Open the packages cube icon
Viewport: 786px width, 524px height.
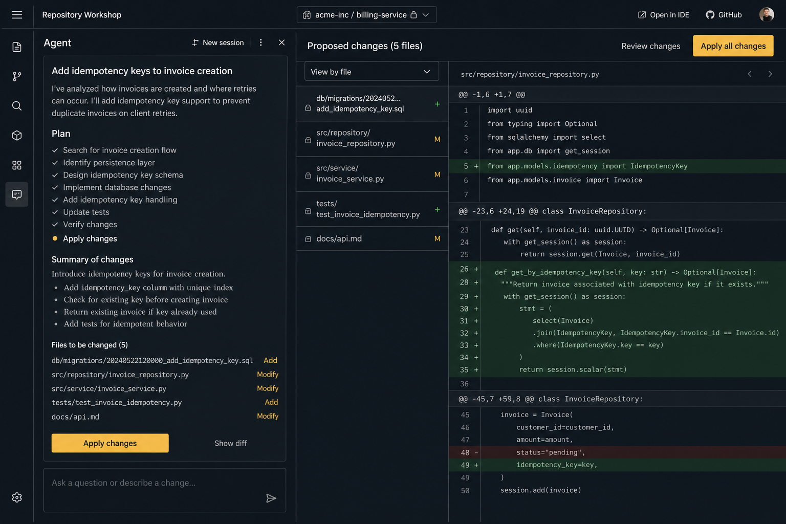pos(17,136)
